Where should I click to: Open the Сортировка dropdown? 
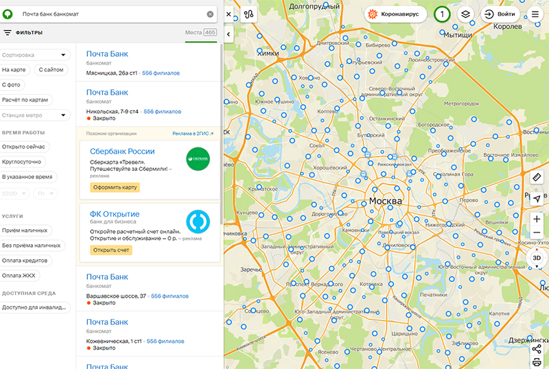point(34,55)
